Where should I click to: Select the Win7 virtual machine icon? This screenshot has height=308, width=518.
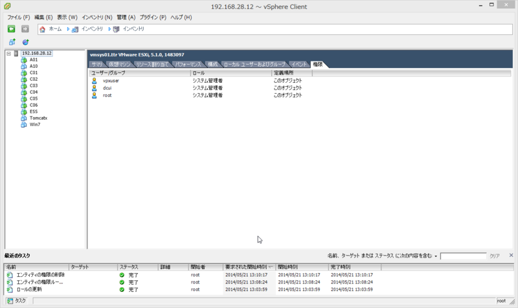[x=24, y=124]
